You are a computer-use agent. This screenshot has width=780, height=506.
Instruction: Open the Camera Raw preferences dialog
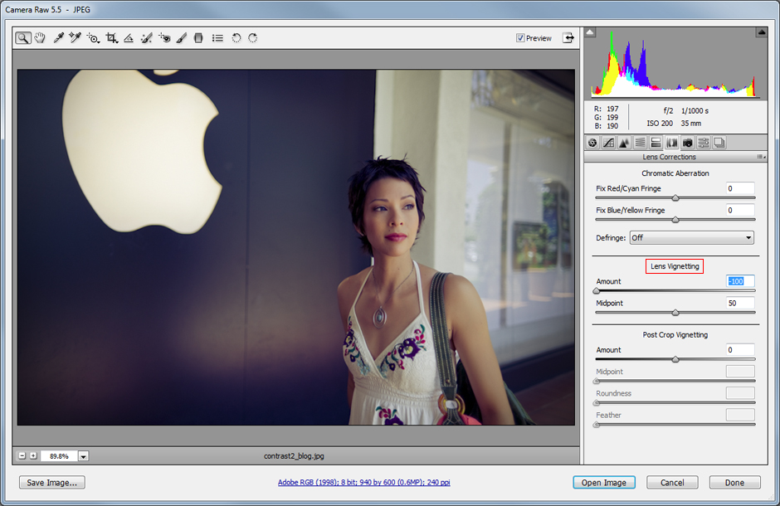click(x=217, y=38)
